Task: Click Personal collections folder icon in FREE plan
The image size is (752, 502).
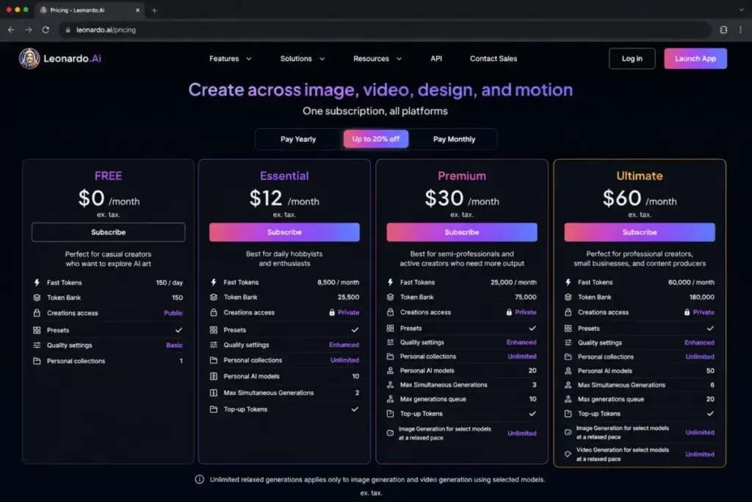Action: point(37,361)
